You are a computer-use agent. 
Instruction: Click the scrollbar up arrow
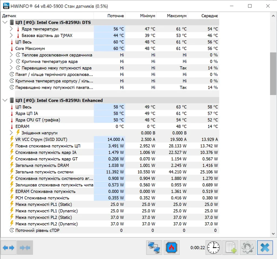pos(273,16)
